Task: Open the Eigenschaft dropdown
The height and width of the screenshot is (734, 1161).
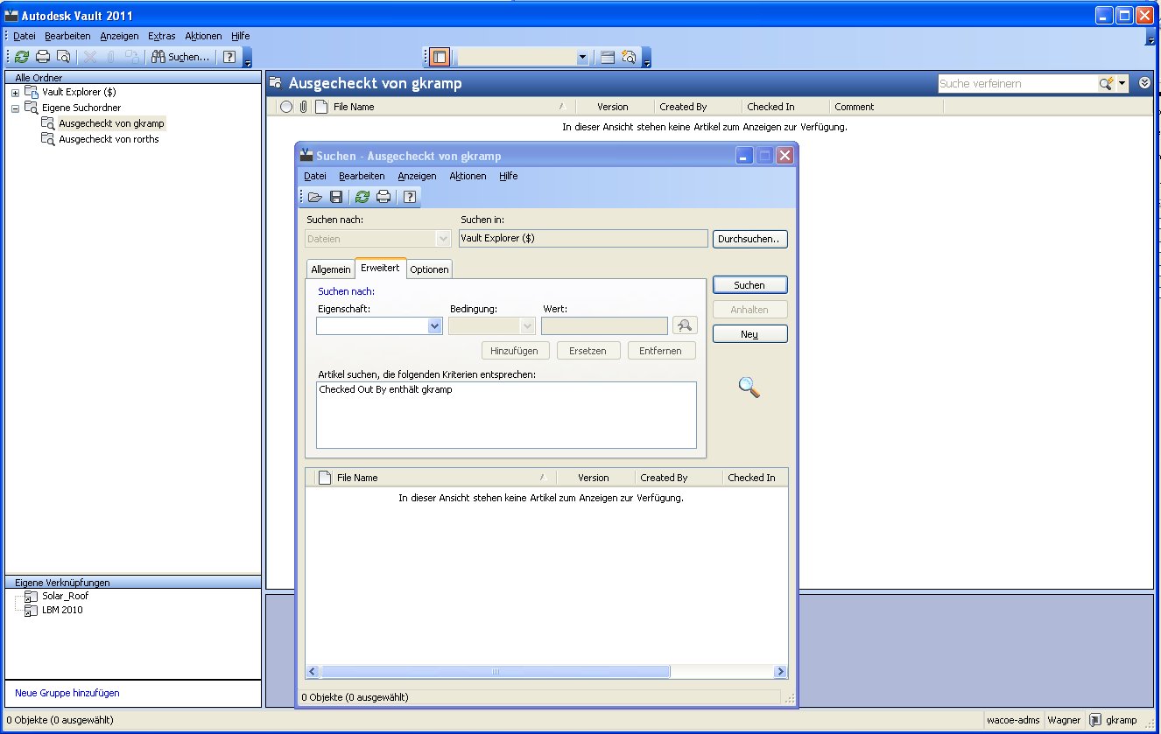Action: tap(435, 325)
